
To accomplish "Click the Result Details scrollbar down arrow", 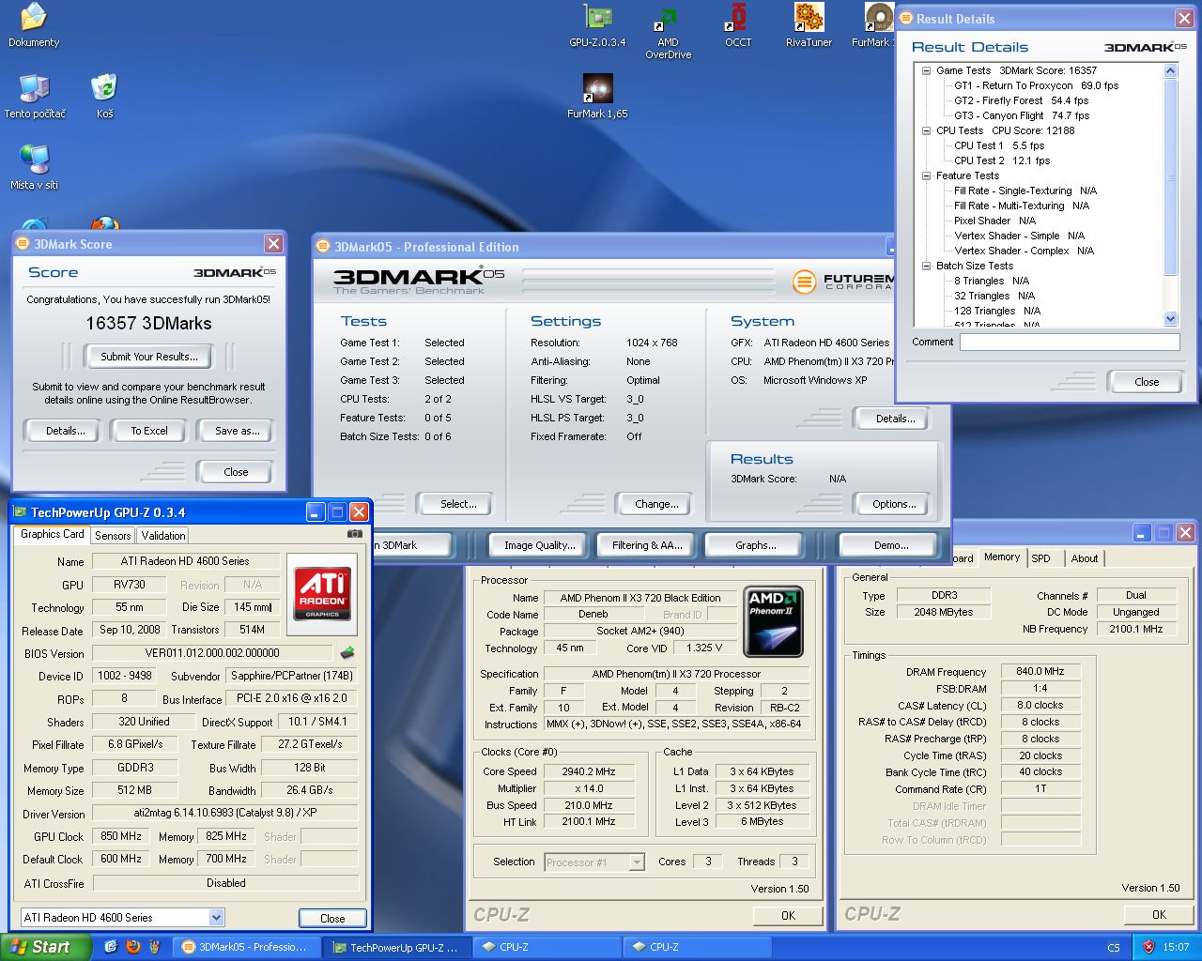I will pyautogui.click(x=1170, y=319).
